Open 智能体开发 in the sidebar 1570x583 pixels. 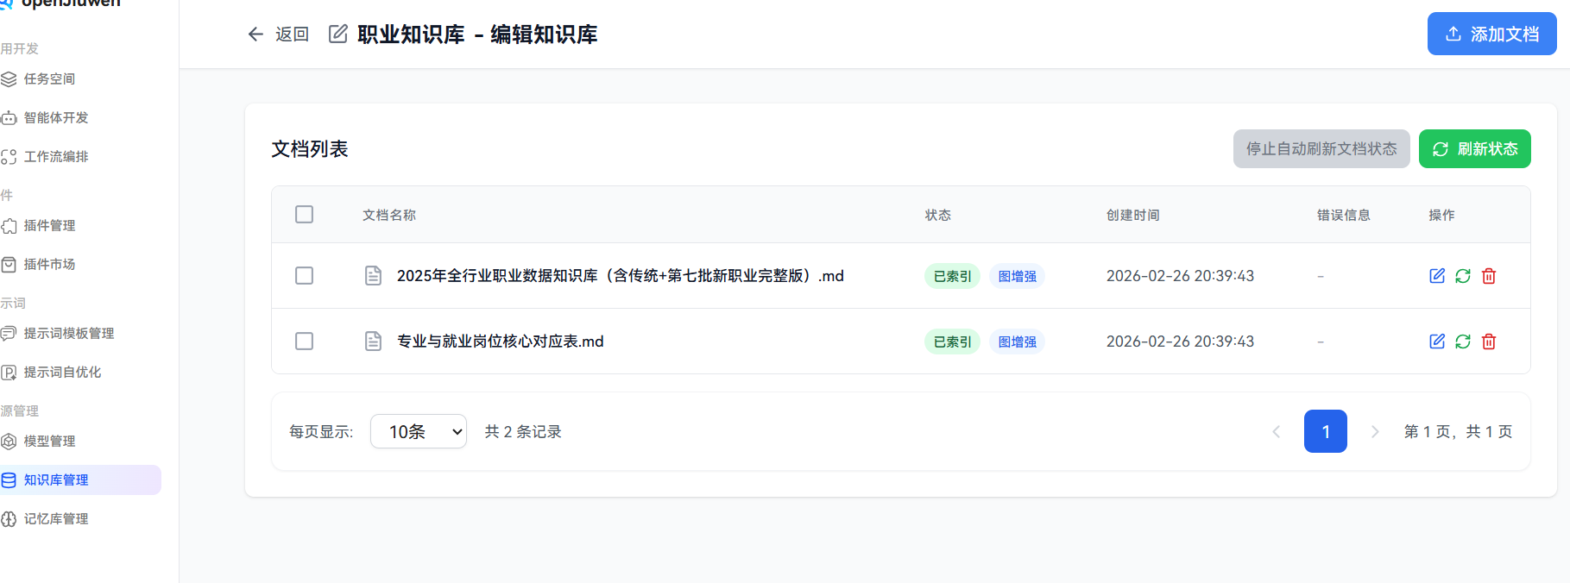pyautogui.click(x=56, y=118)
